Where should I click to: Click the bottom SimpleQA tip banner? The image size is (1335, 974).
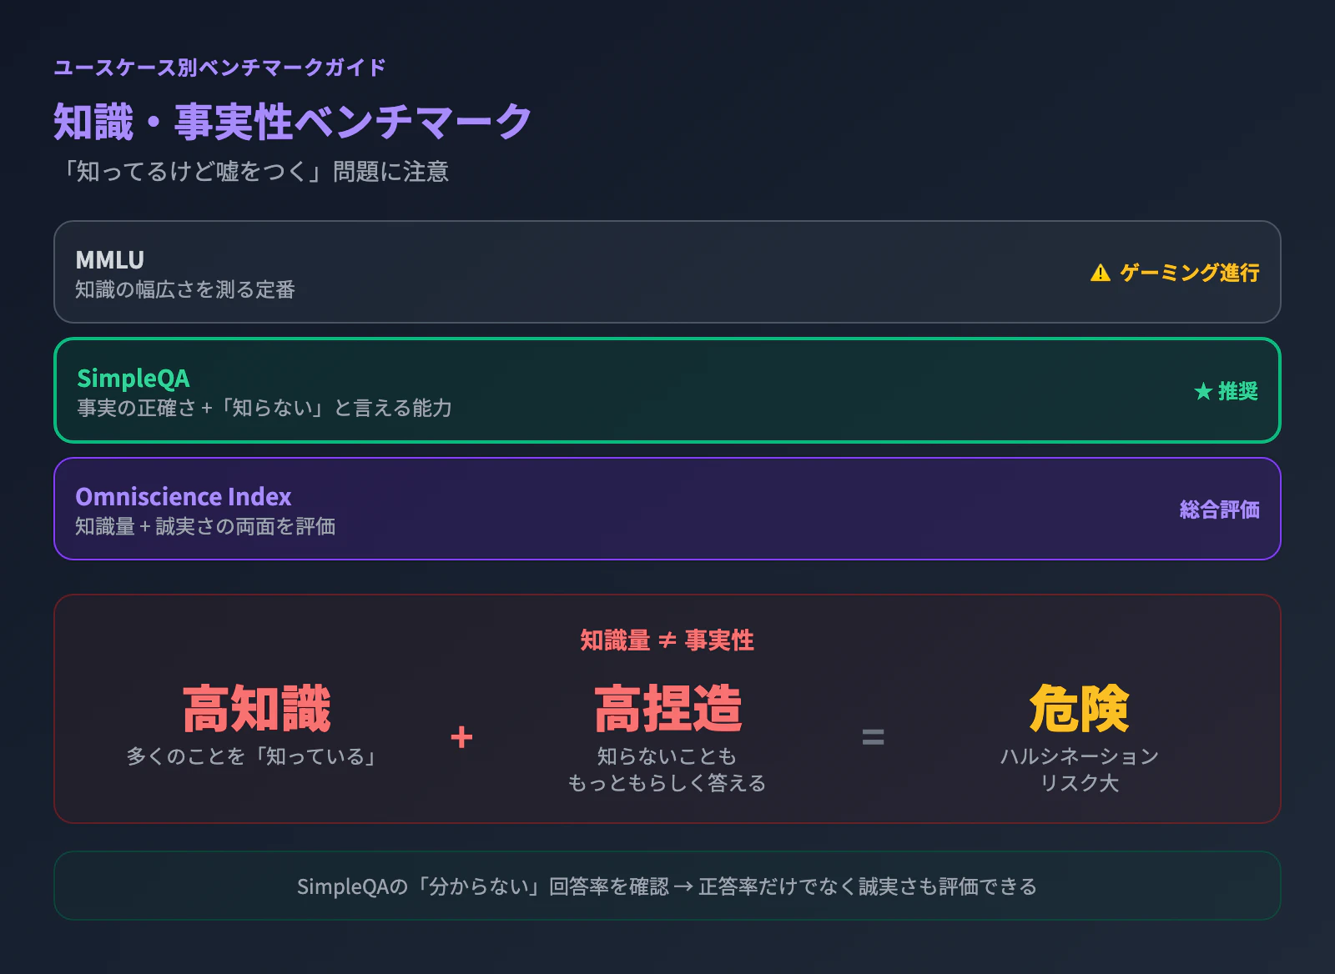(x=667, y=886)
